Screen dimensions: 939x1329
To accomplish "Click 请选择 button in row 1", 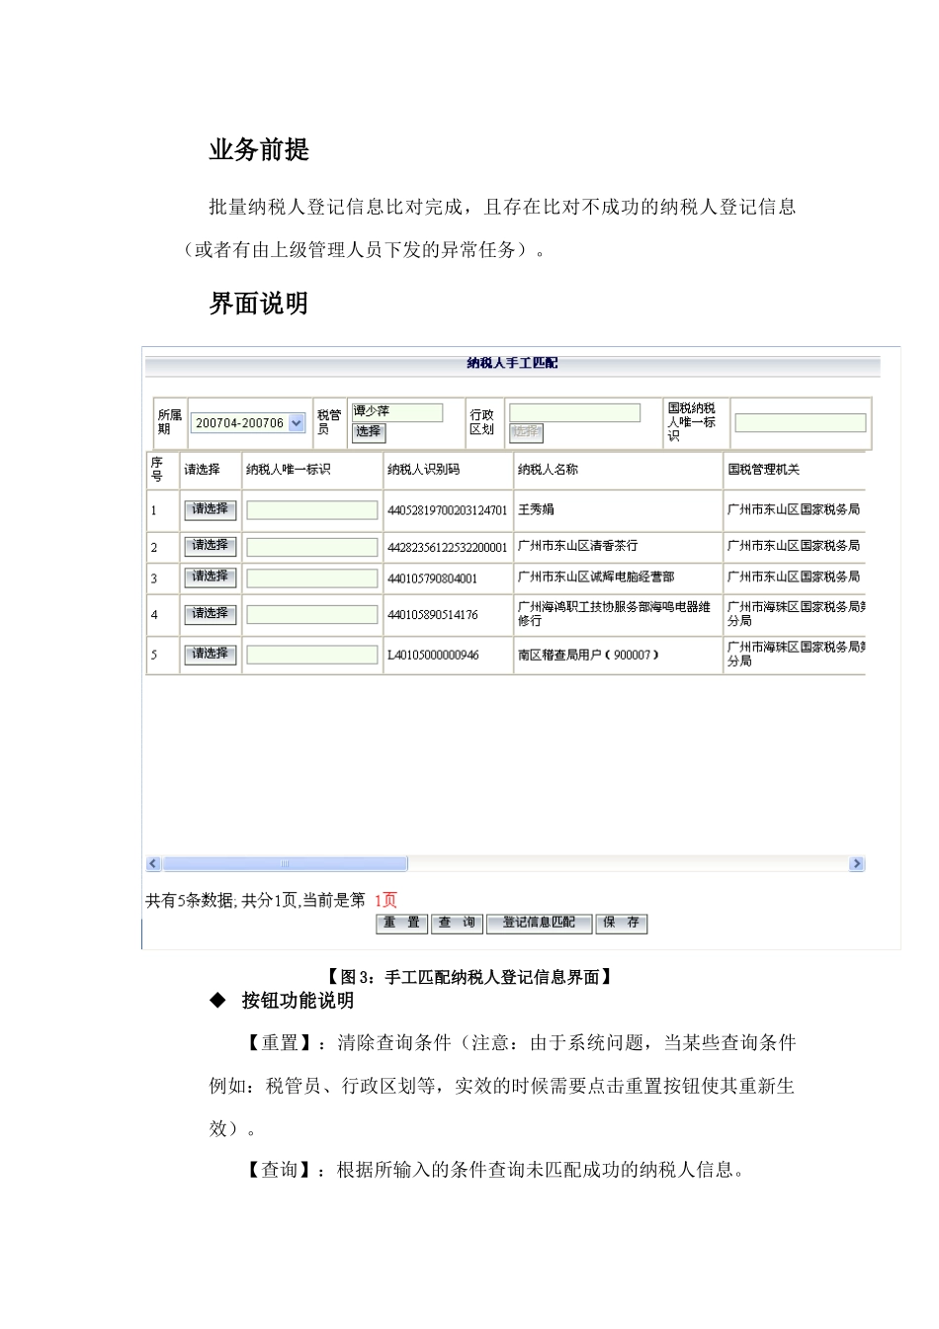I will [211, 510].
